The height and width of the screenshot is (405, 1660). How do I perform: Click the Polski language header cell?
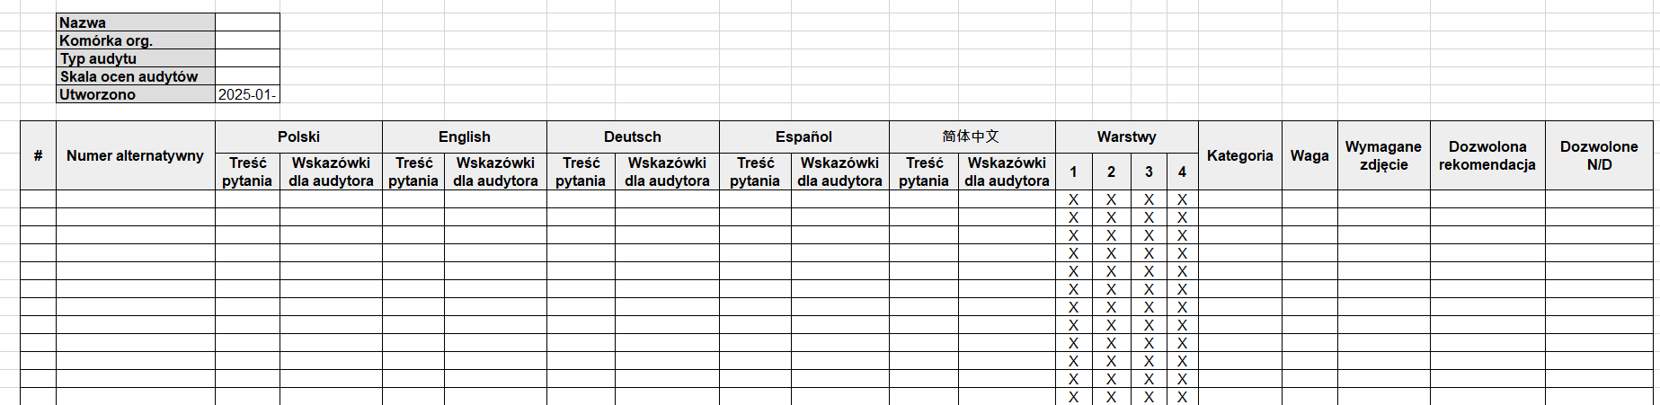click(298, 136)
